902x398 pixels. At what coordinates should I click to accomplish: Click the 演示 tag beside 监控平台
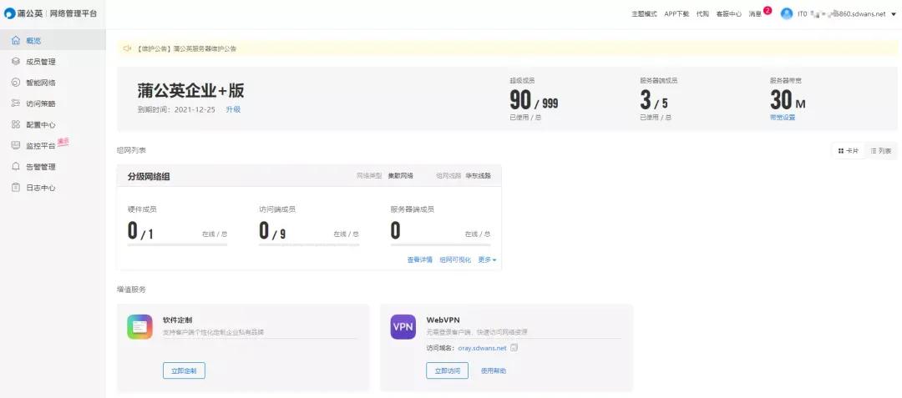point(63,141)
